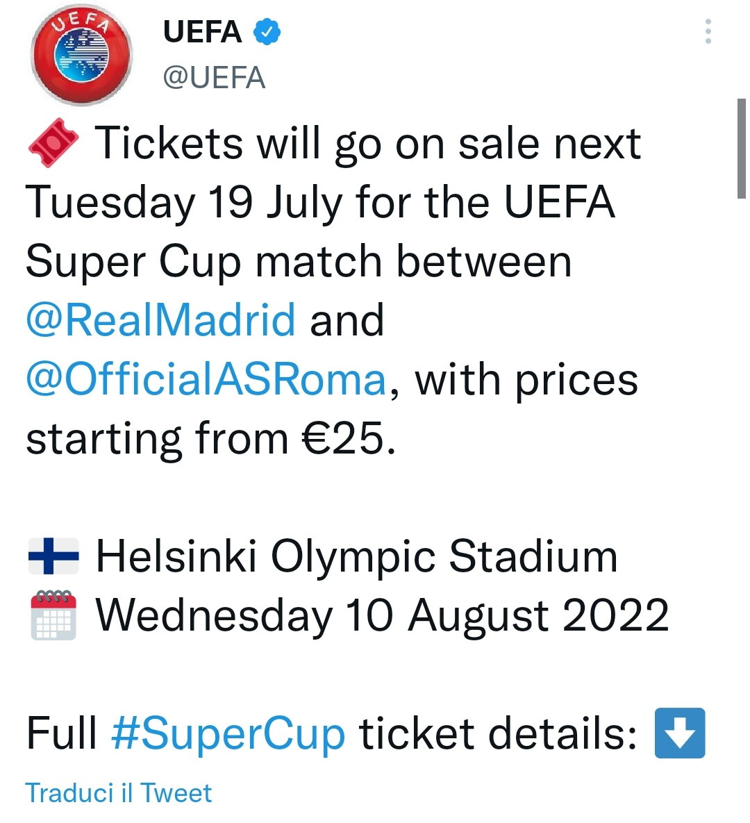Screen dimensions: 750x823
Task: Open the @OfficialASRoma mention
Action: [206, 379]
